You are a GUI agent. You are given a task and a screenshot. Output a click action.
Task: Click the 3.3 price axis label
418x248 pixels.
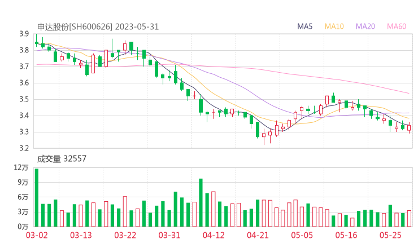pyautogui.click(x=24, y=132)
